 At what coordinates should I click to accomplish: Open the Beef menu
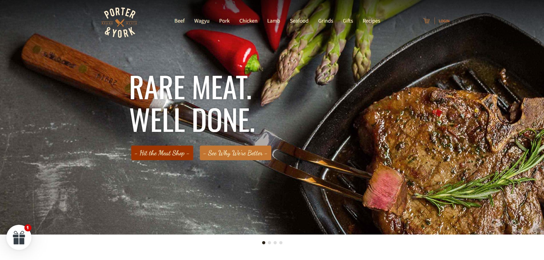[180, 21]
